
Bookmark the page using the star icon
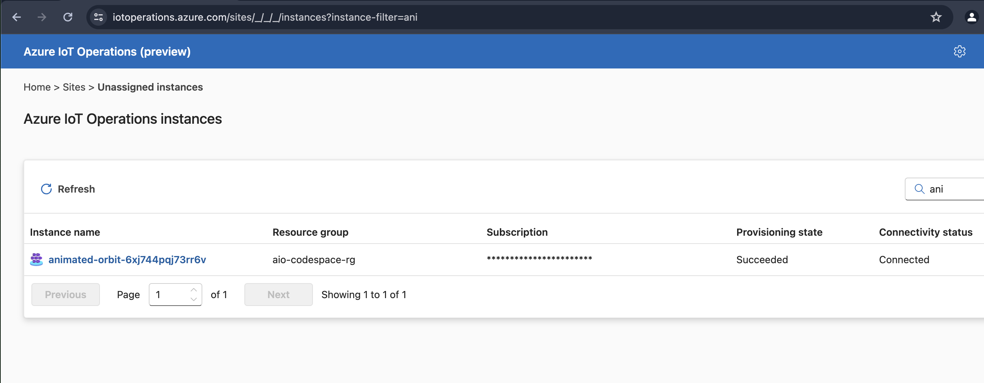[936, 17]
